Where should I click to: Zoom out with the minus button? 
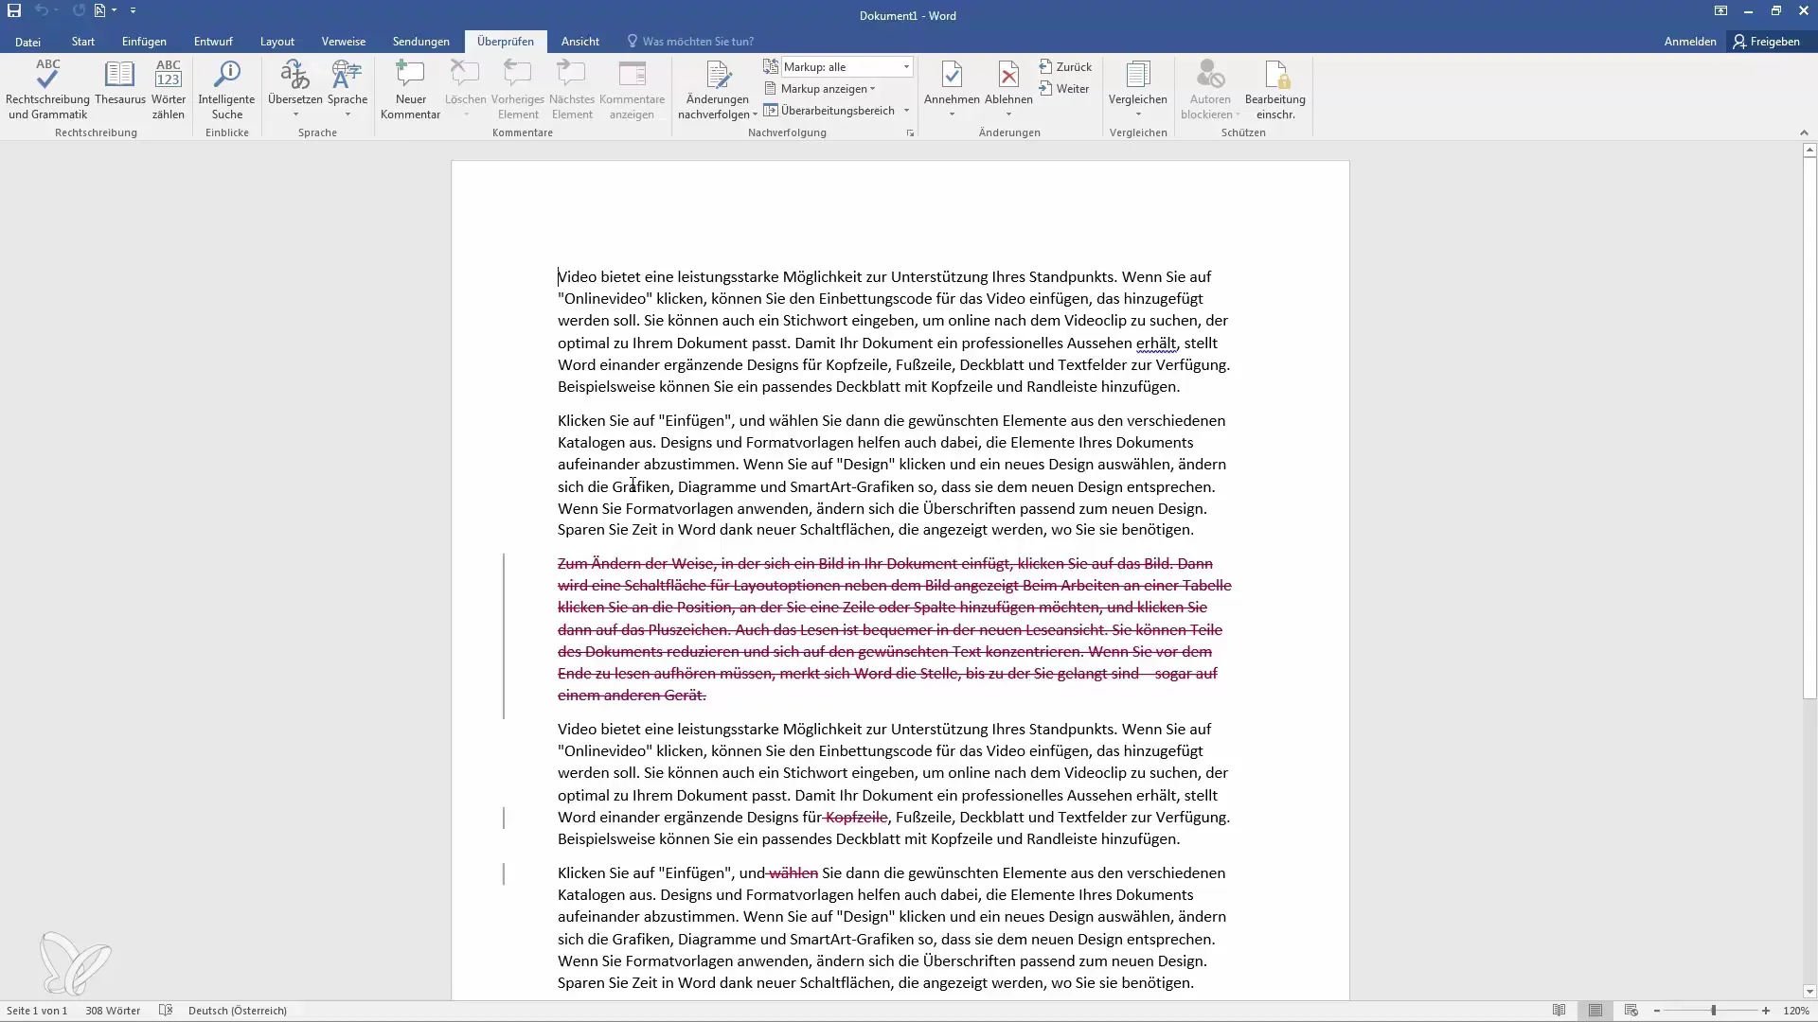coord(1657,1011)
